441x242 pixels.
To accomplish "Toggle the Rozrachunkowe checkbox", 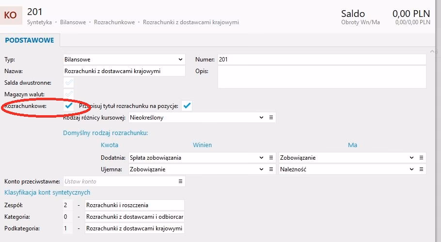I will click(x=69, y=106).
